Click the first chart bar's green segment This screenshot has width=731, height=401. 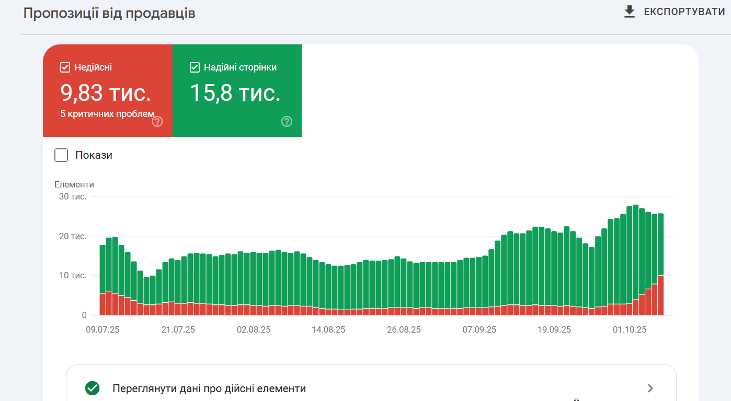tap(102, 269)
